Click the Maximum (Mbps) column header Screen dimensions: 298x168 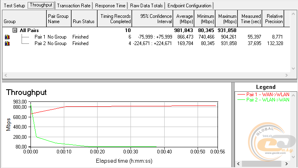tap(226, 19)
